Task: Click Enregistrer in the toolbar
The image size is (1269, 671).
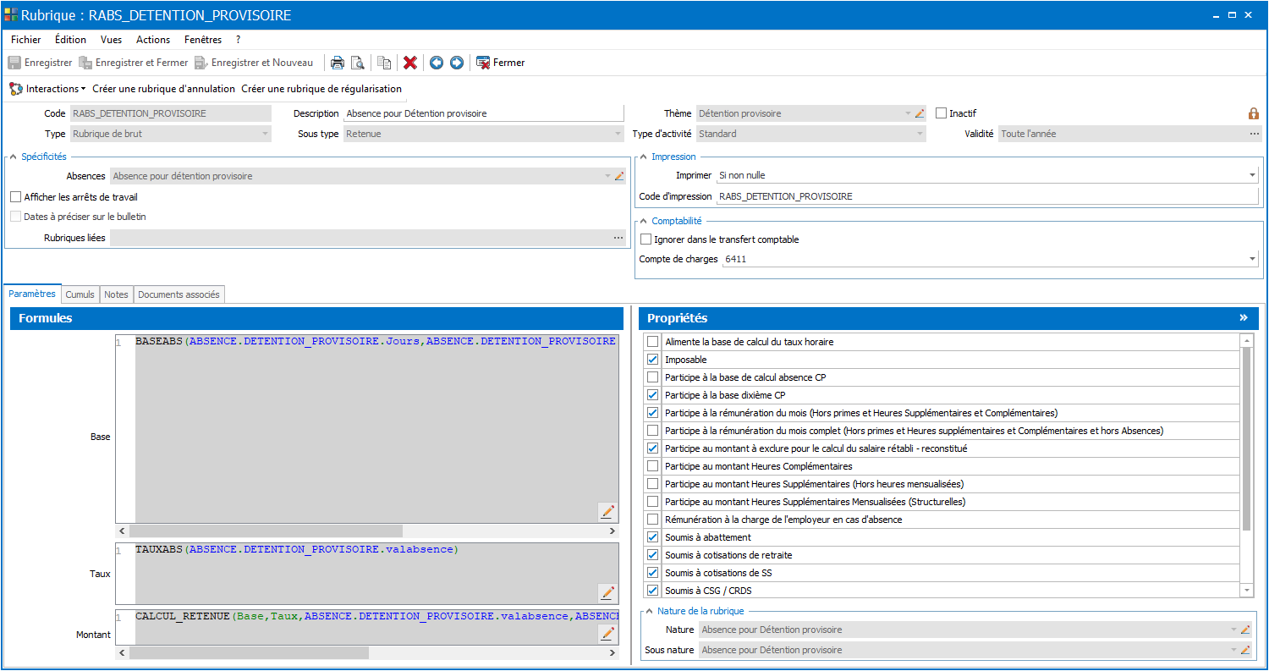Action: [x=41, y=63]
